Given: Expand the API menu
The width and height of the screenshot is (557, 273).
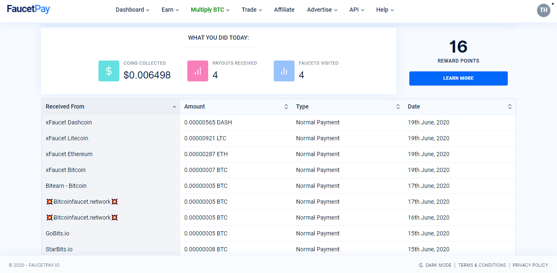Looking at the screenshot, I should coord(357,10).
